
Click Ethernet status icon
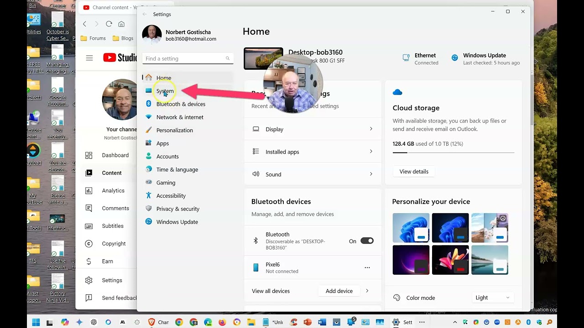[x=406, y=58]
